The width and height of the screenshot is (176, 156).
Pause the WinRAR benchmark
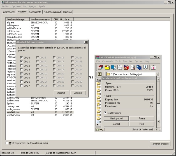tap(142, 118)
